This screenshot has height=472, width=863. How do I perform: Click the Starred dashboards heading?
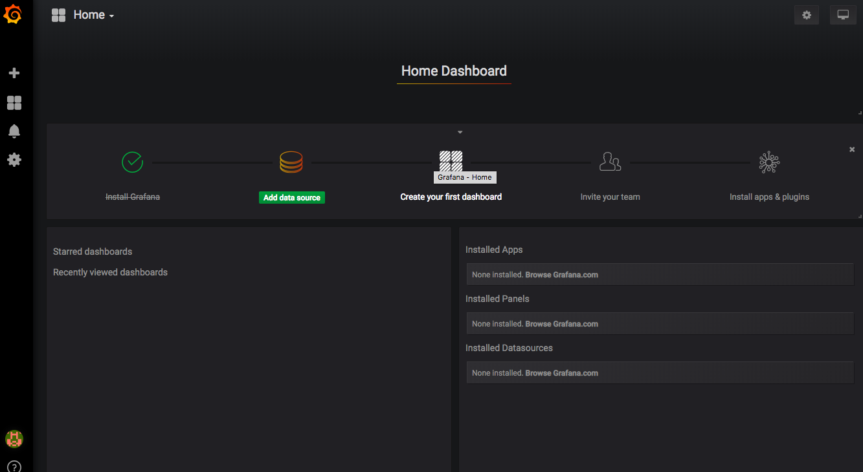93,252
